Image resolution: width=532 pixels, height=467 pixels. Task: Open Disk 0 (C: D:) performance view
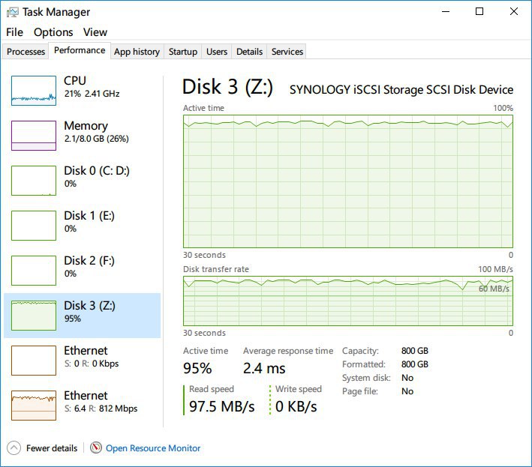coord(82,181)
